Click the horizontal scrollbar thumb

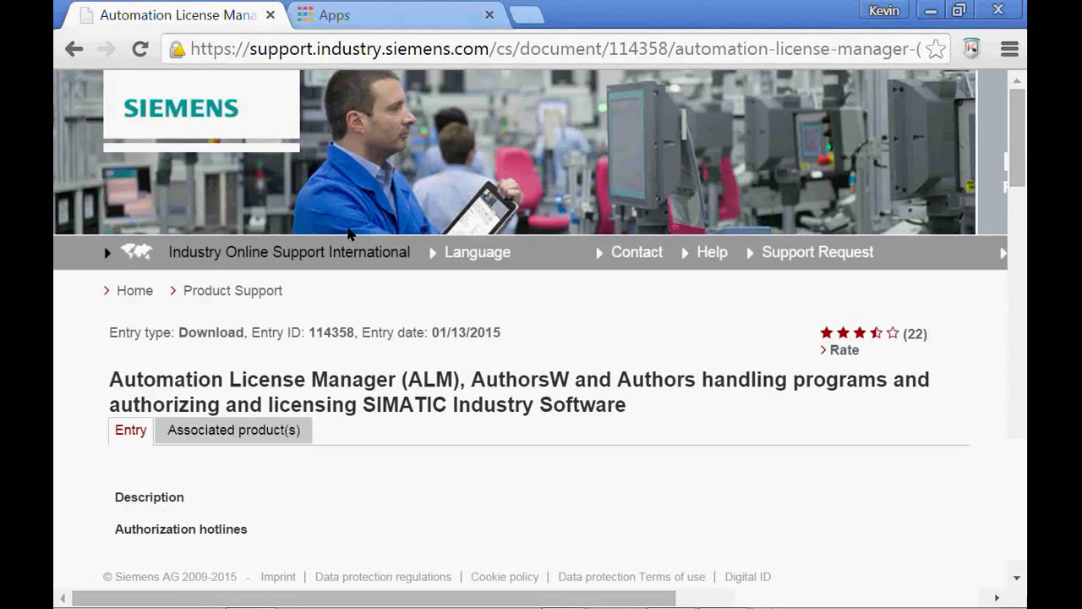374,598
